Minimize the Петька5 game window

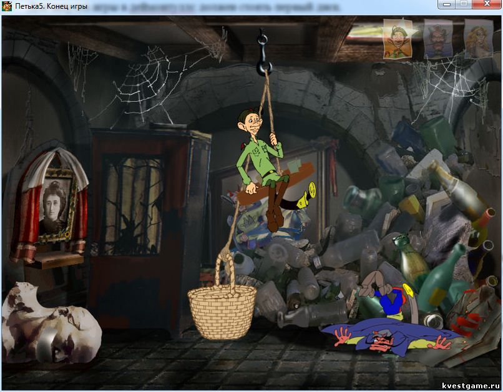[x=447, y=4]
